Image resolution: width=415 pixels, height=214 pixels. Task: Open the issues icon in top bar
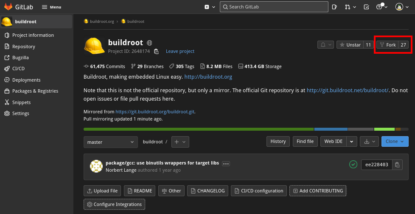334,7
